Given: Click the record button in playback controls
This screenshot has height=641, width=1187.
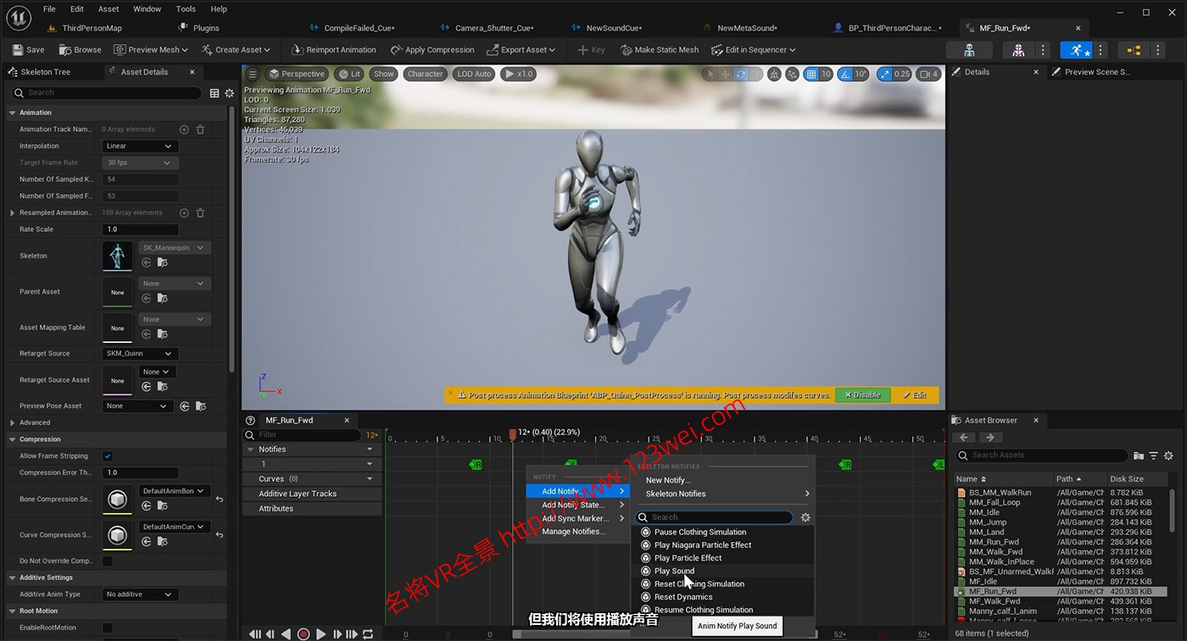Looking at the screenshot, I should 303,634.
